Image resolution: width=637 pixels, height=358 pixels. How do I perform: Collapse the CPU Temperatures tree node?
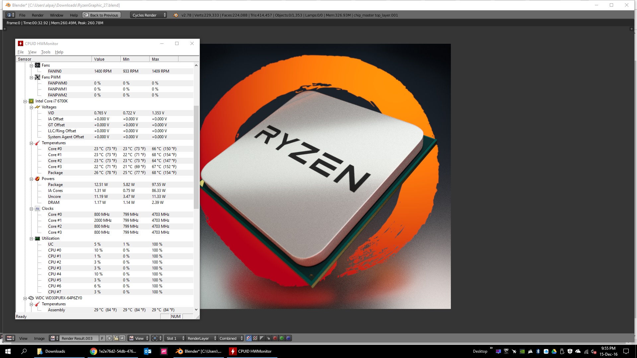[32, 143]
